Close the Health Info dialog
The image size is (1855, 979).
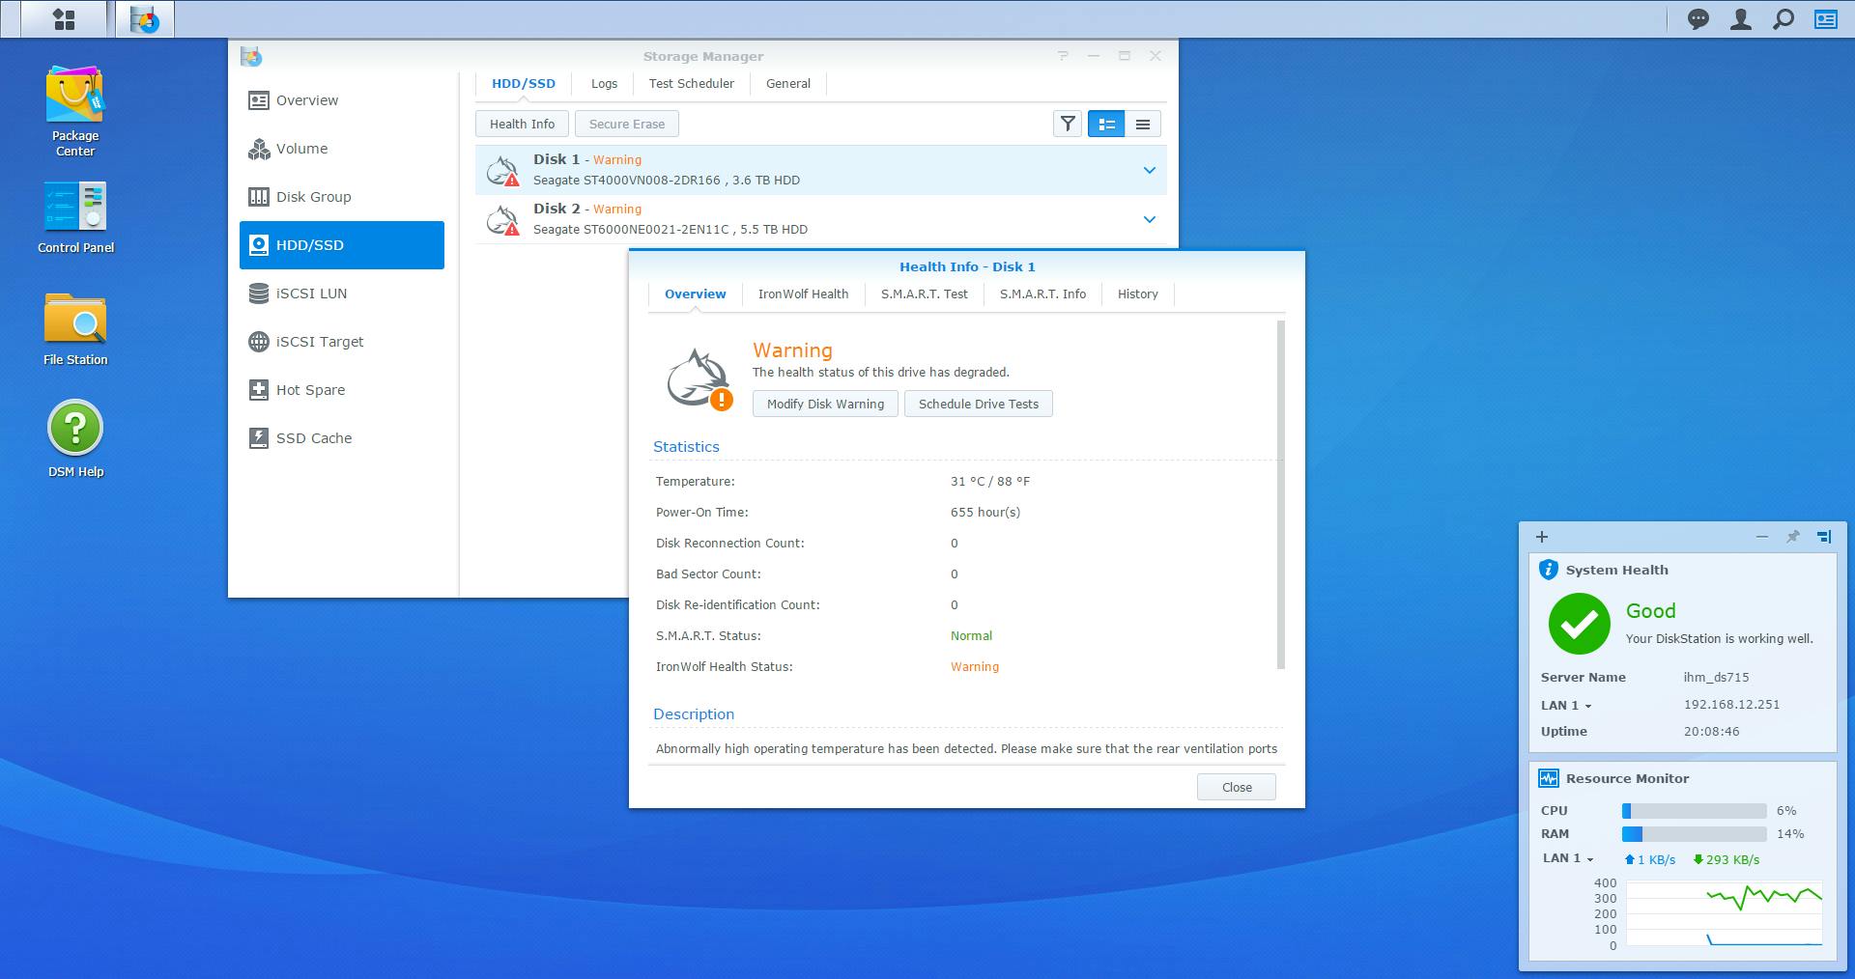point(1237,787)
